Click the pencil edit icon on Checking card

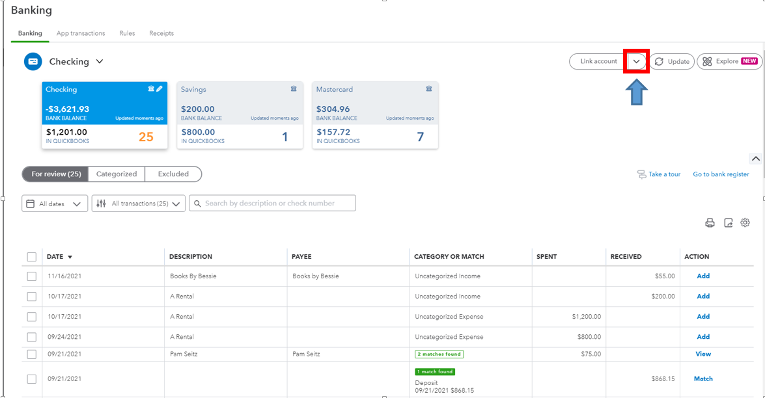pyautogui.click(x=160, y=89)
